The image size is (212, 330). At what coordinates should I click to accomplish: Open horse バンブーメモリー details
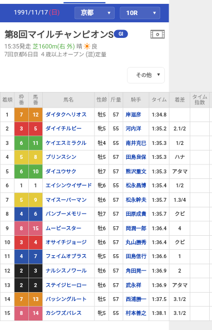coord(66,214)
